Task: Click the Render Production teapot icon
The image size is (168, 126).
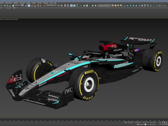Action: pyautogui.click(x=93, y=6)
